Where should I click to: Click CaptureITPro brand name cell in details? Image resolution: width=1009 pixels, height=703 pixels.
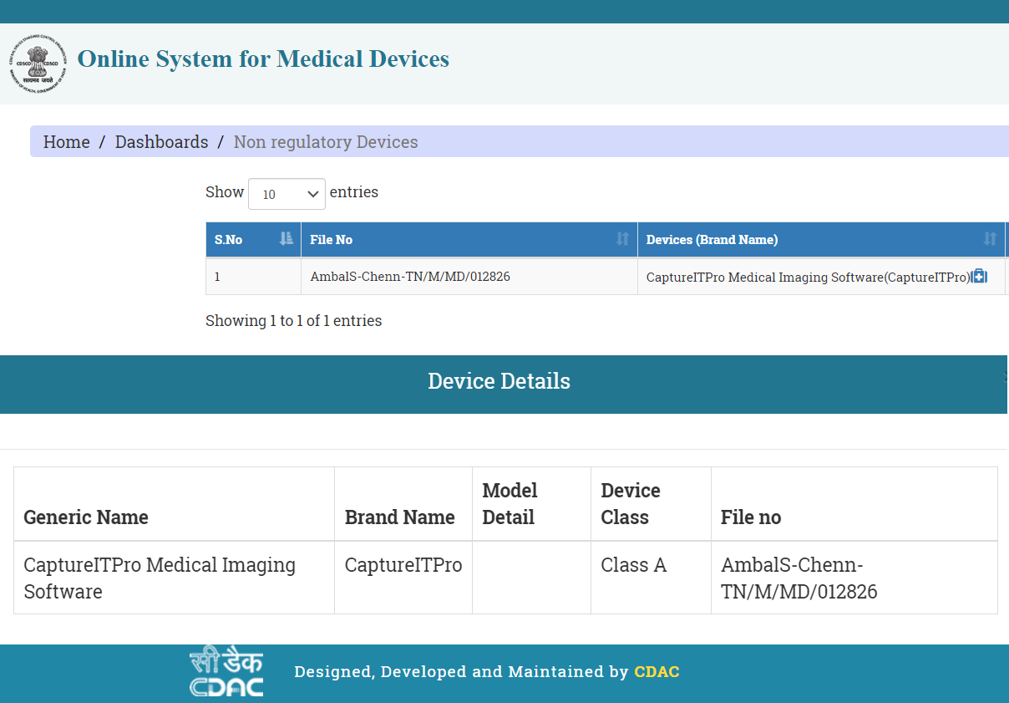[x=403, y=566]
